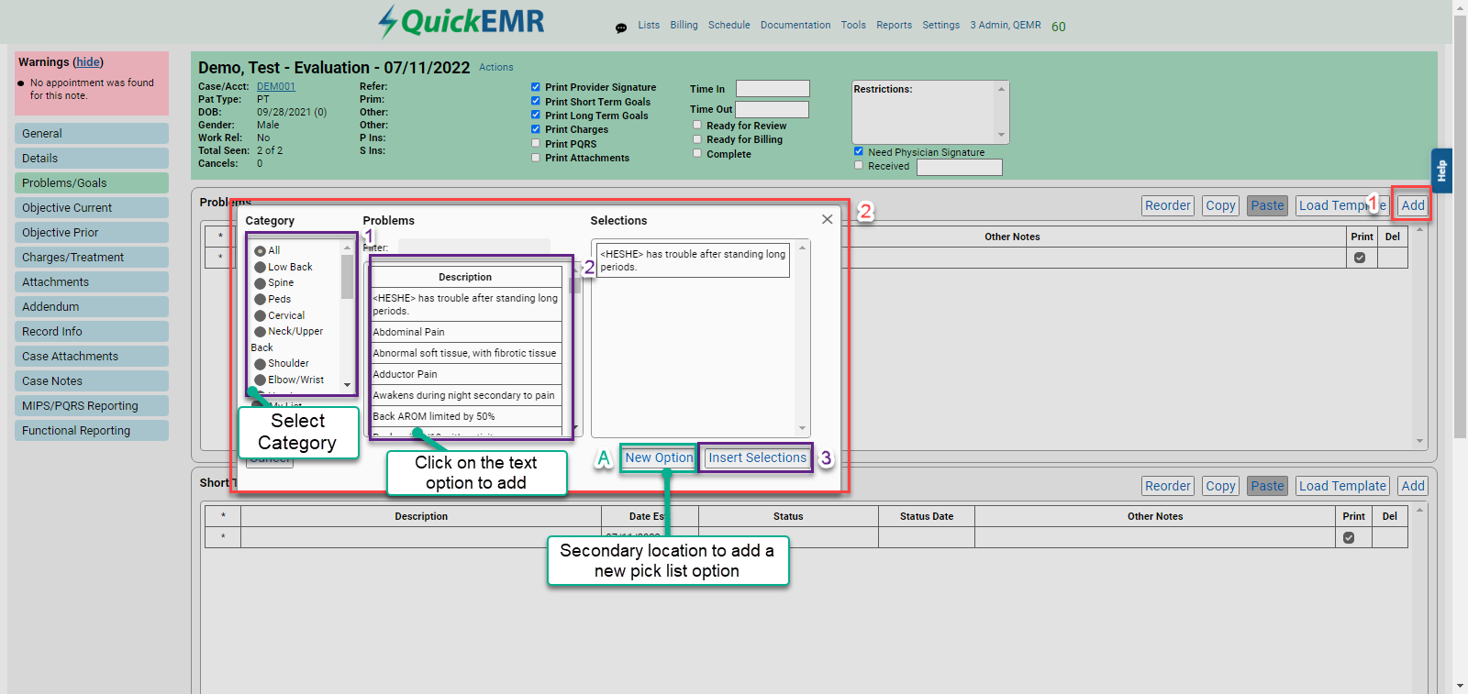
Task: Open the Help side tab
Action: click(1441, 171)
